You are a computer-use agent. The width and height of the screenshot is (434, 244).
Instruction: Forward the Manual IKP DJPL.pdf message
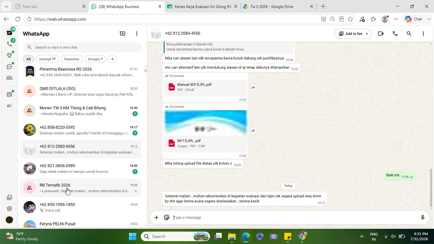(x=253, y=88)
